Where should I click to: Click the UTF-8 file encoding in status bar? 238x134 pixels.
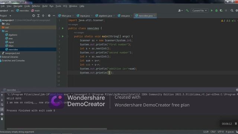point(221,132)
